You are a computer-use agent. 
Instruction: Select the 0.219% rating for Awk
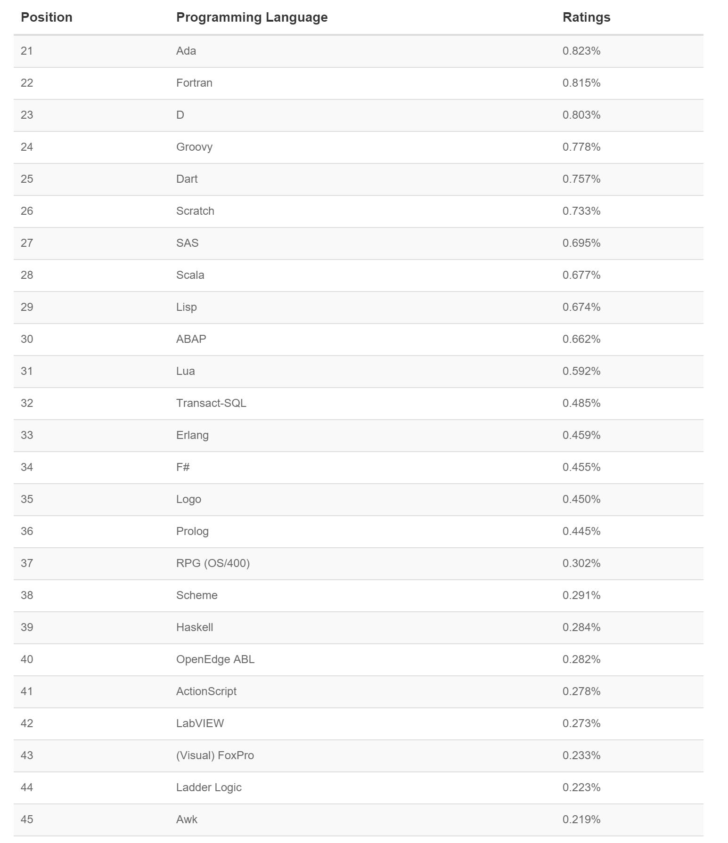pos(581,819)
